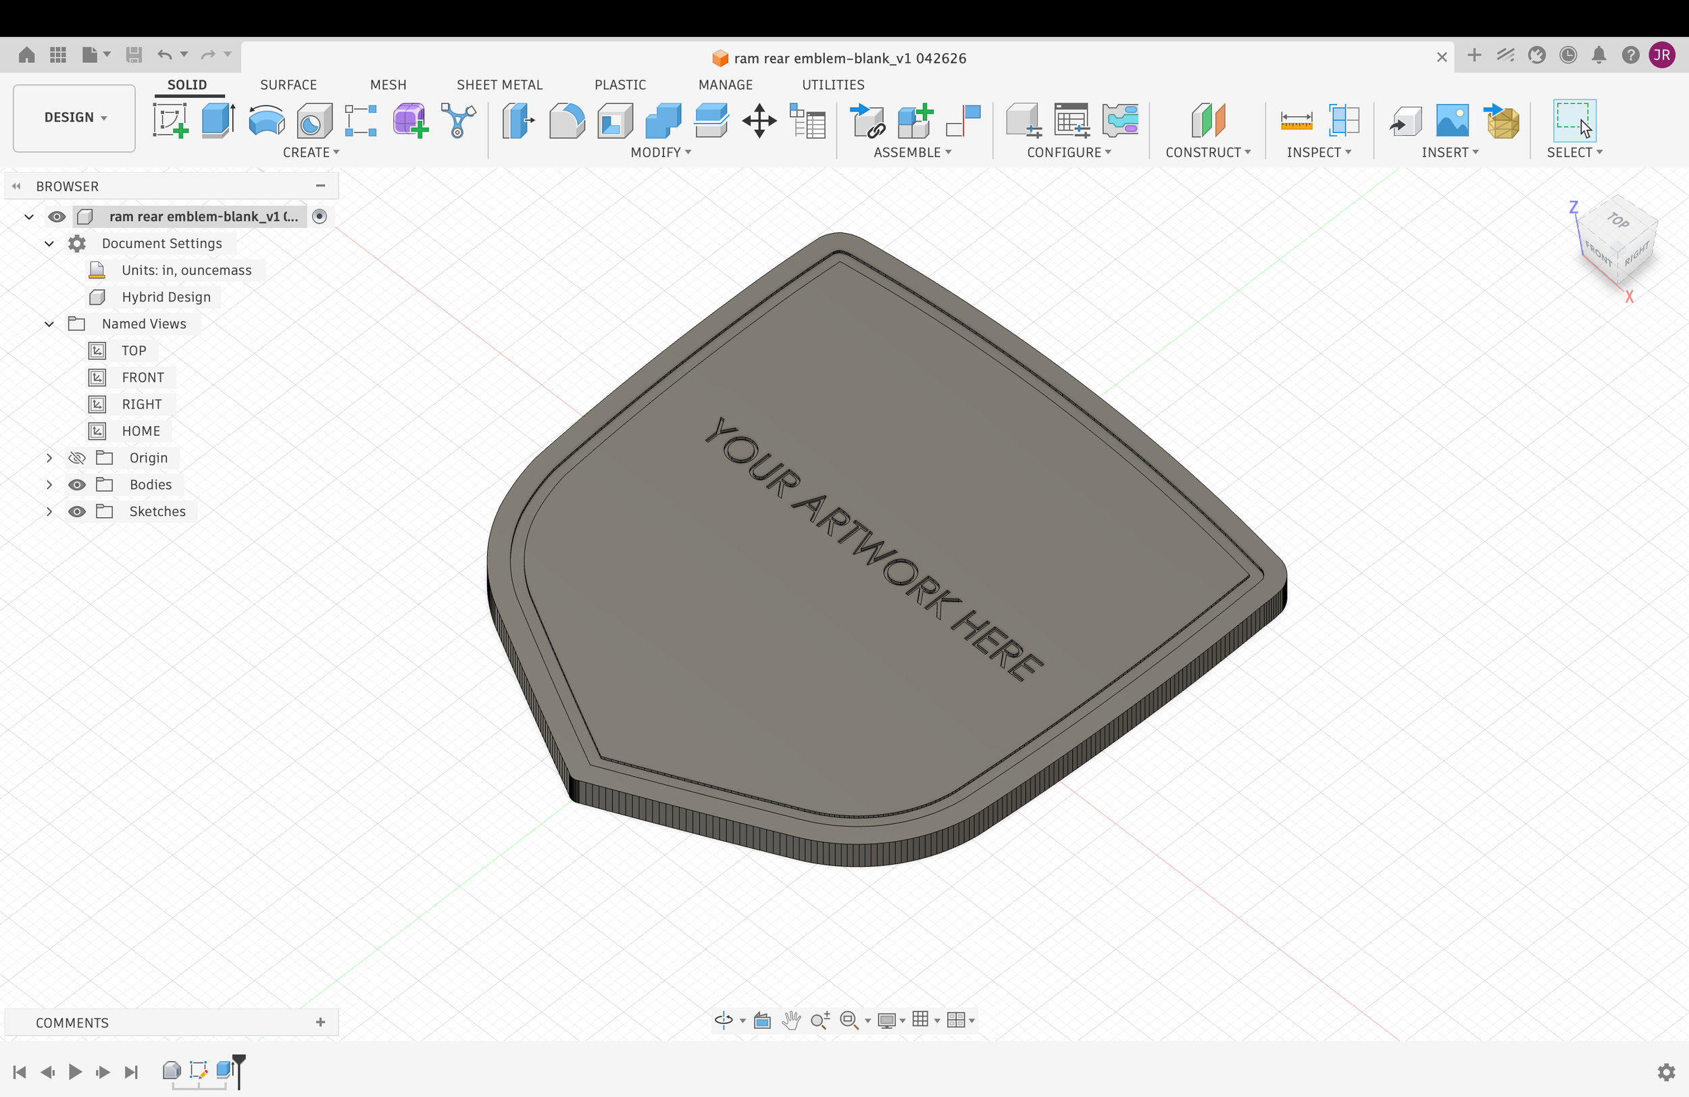Open the Change Parameters table icon
Viewport: 1689px width, 1097px height.
pos(807,120)
